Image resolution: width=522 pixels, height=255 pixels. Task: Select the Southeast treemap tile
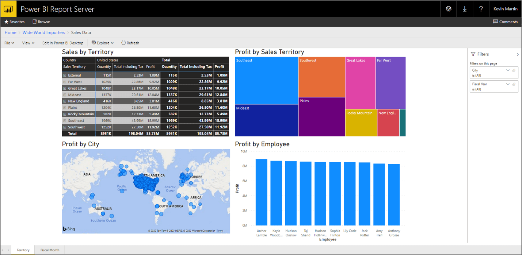click(x=267, y=80)
